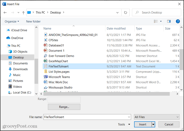
Task: Select the Microsoft Teams shortcut
Action: 59,77
